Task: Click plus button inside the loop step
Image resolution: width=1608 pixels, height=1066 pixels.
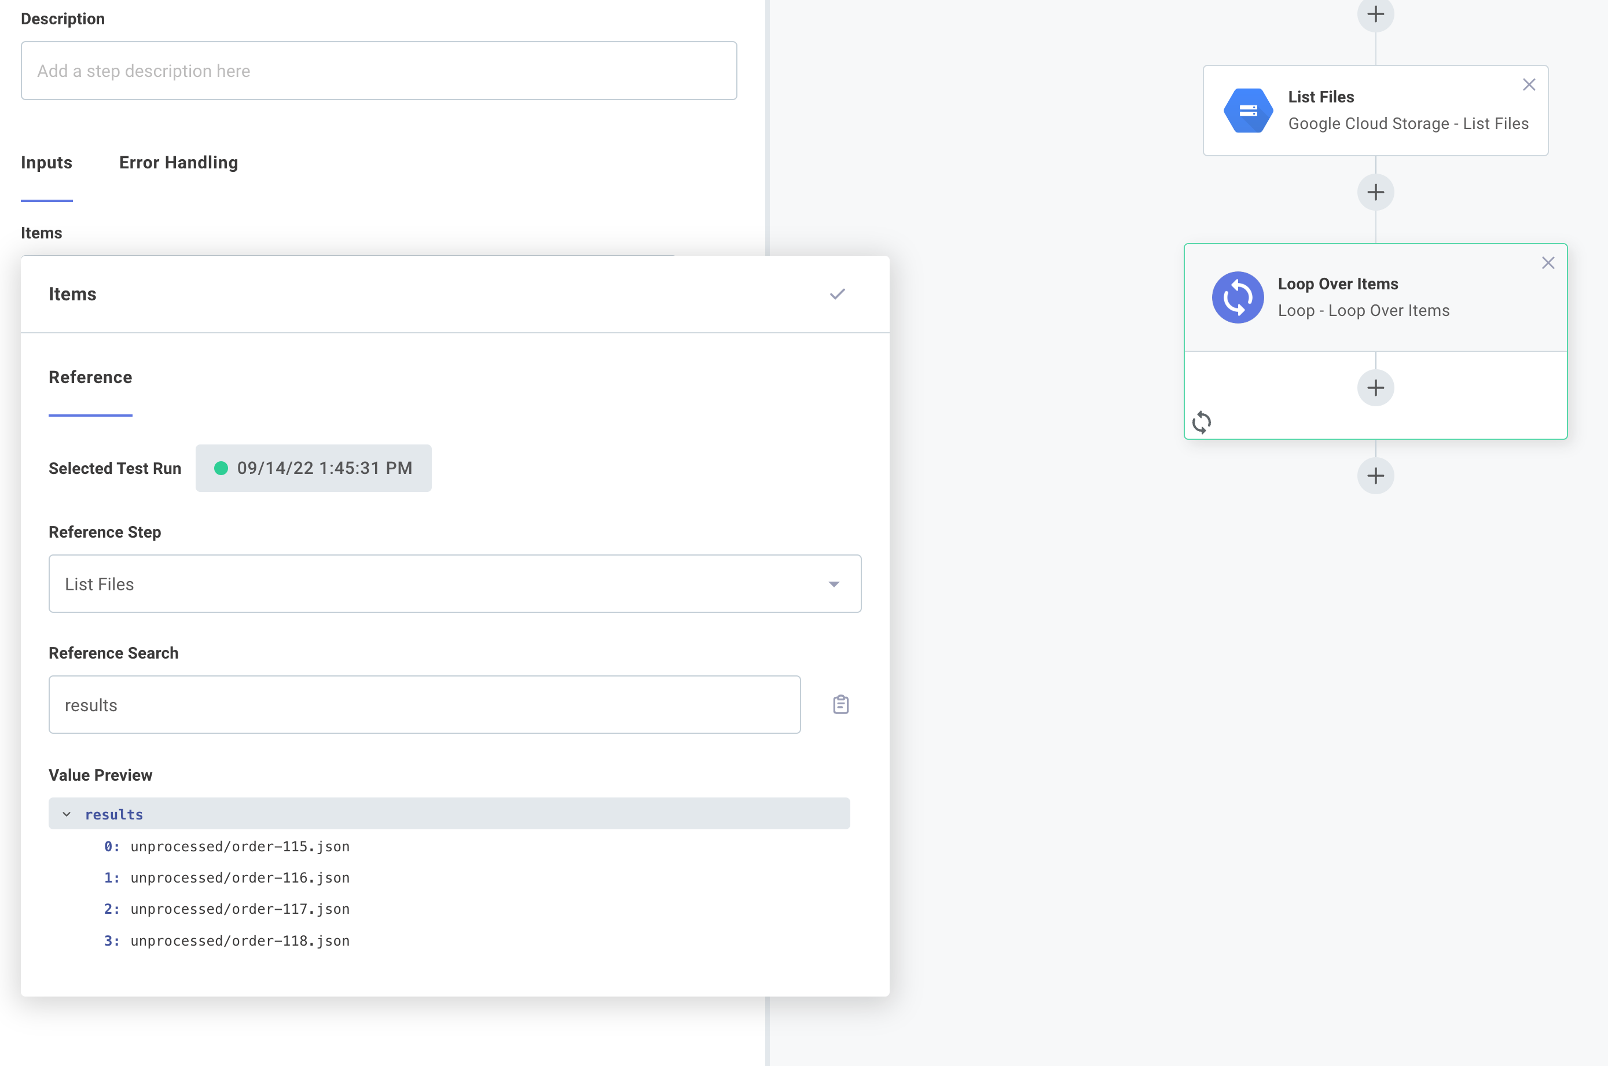Action: click(1375, 388)
